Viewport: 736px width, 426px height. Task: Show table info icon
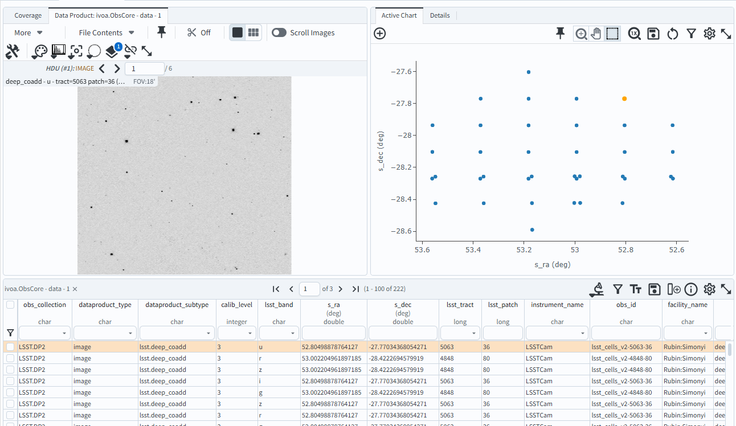pos(691,289)
